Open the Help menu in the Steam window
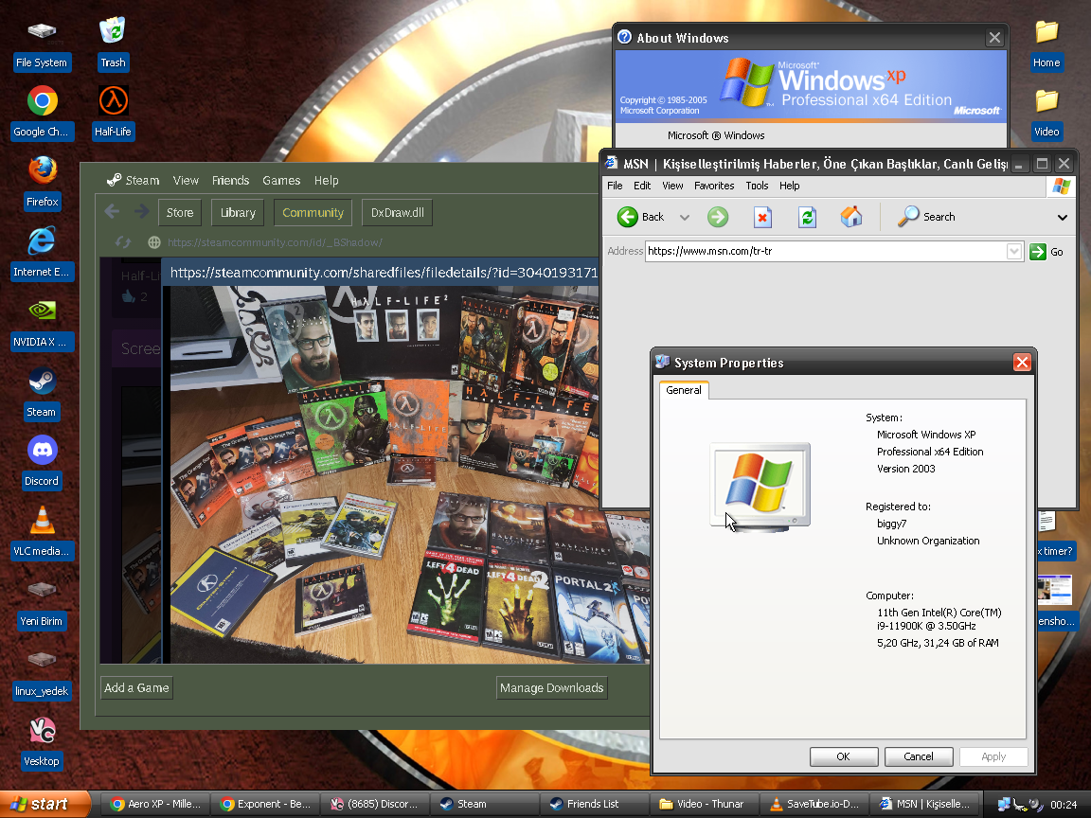 tap(326, 180)
